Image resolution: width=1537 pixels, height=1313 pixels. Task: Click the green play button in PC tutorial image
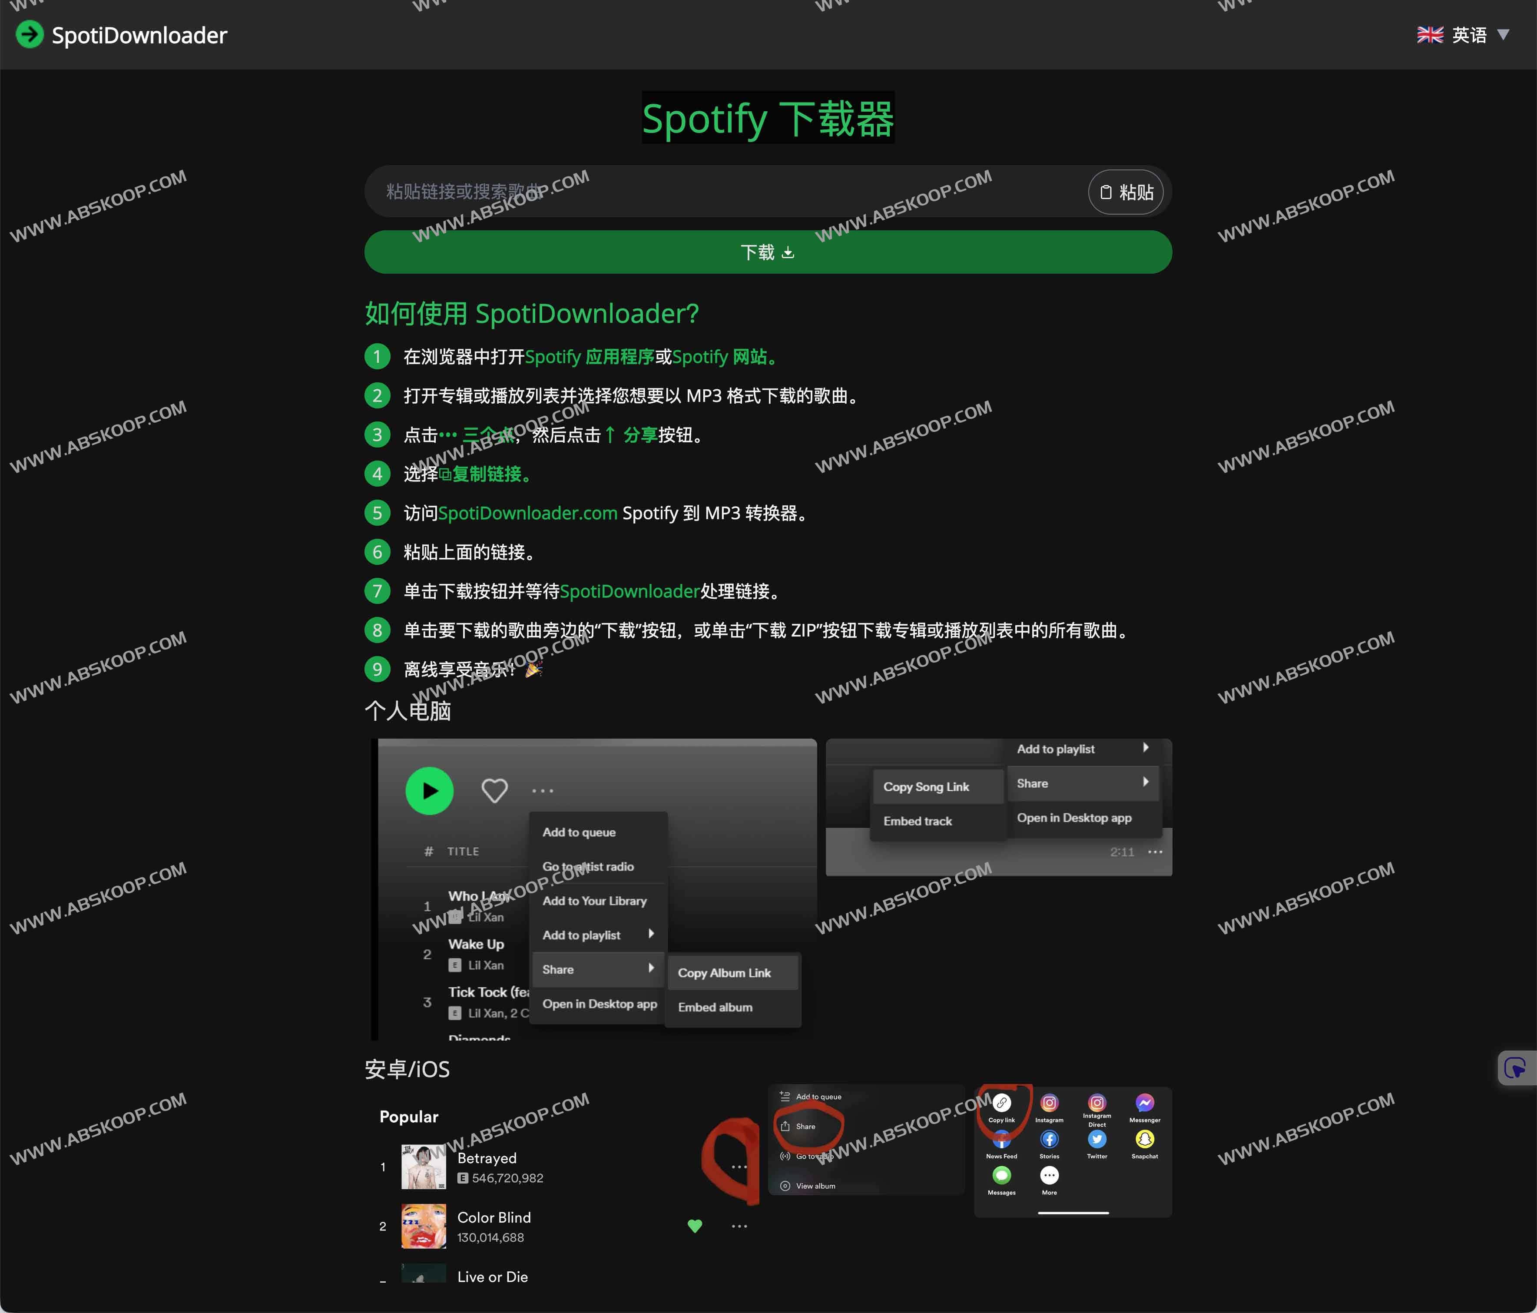point(430,791)
